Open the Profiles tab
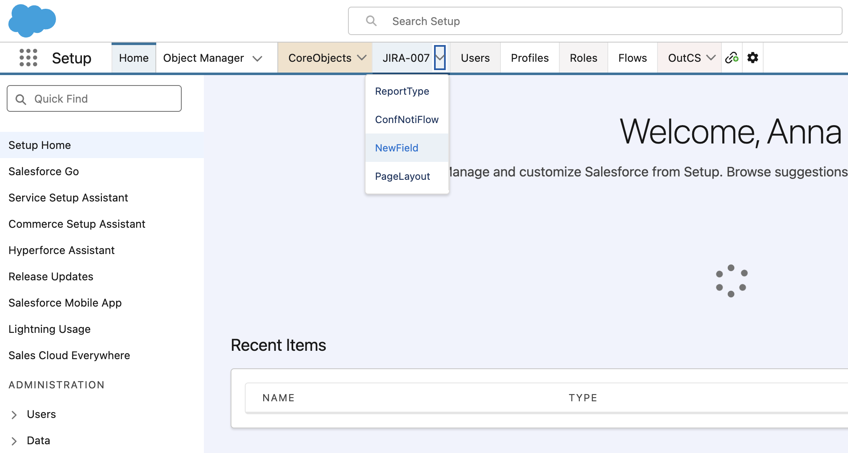 click(x=530, y=58)
